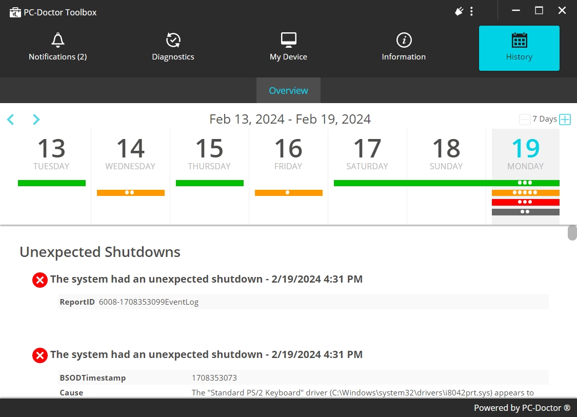Select Wednesday 14 in the calendar

point(130,154)
